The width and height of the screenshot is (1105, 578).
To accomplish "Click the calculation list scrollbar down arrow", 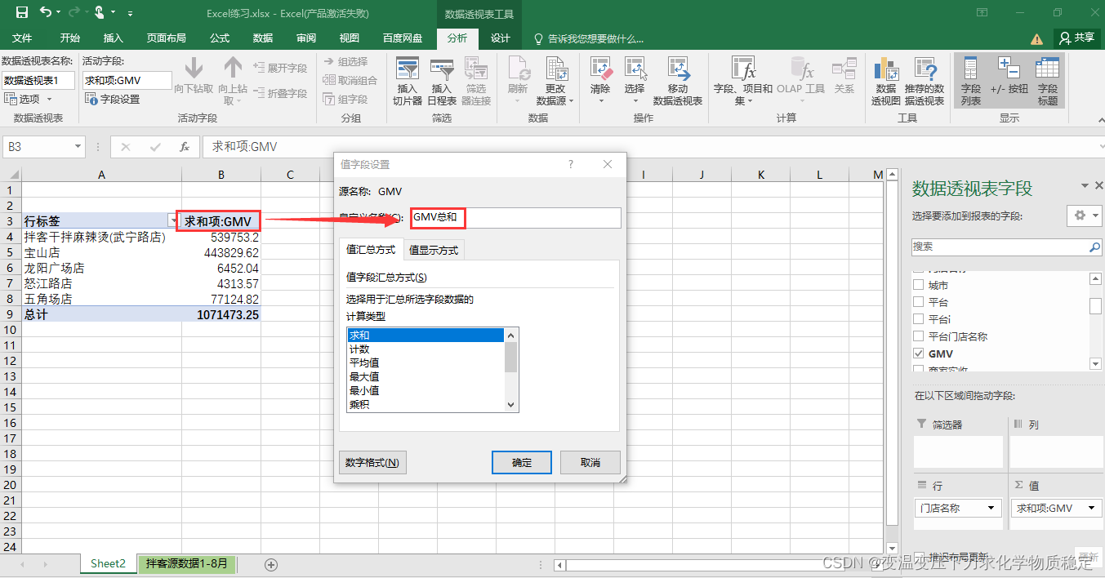I will coord(511,405).
